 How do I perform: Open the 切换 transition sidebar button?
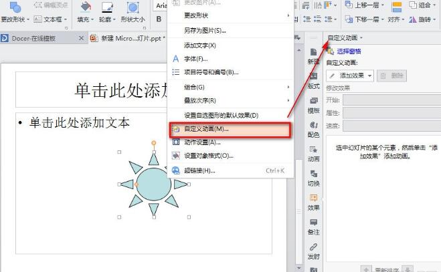[313, 178]
